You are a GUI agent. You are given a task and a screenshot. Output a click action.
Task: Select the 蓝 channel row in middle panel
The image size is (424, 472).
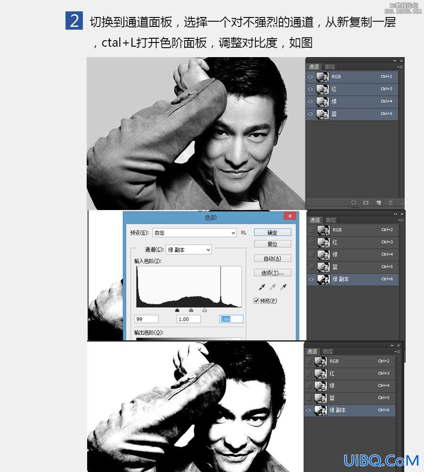point(353,267)
